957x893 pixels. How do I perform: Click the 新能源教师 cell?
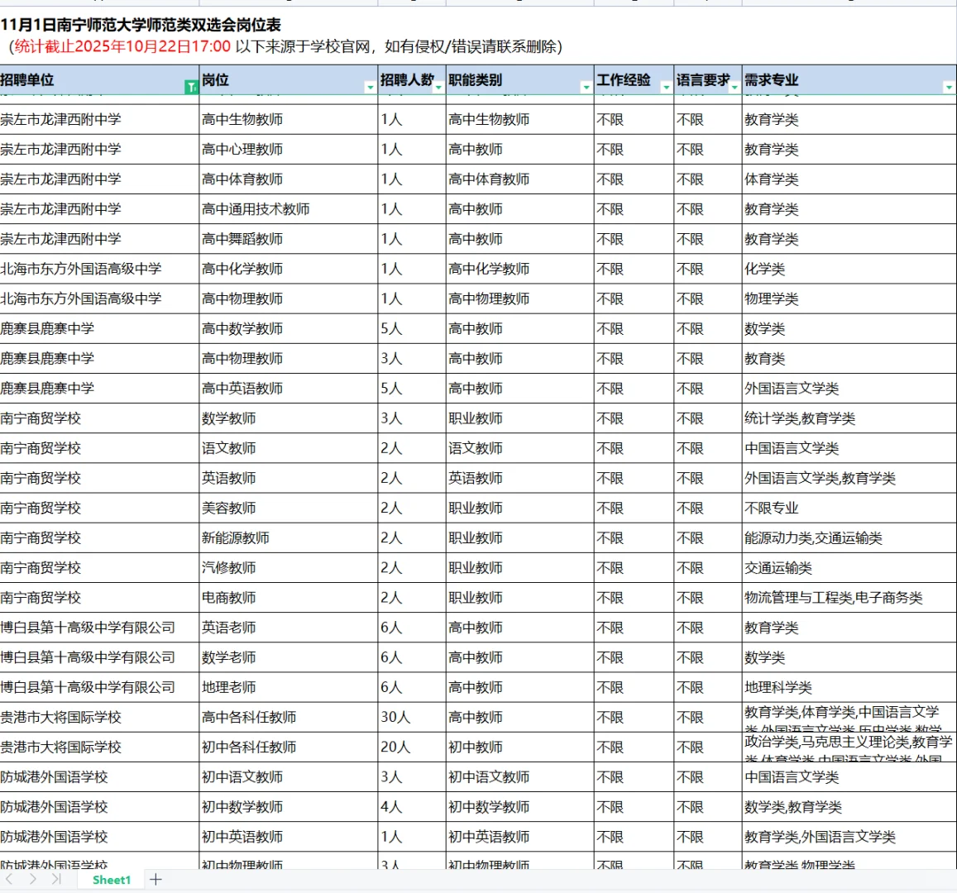pos(288,538)
